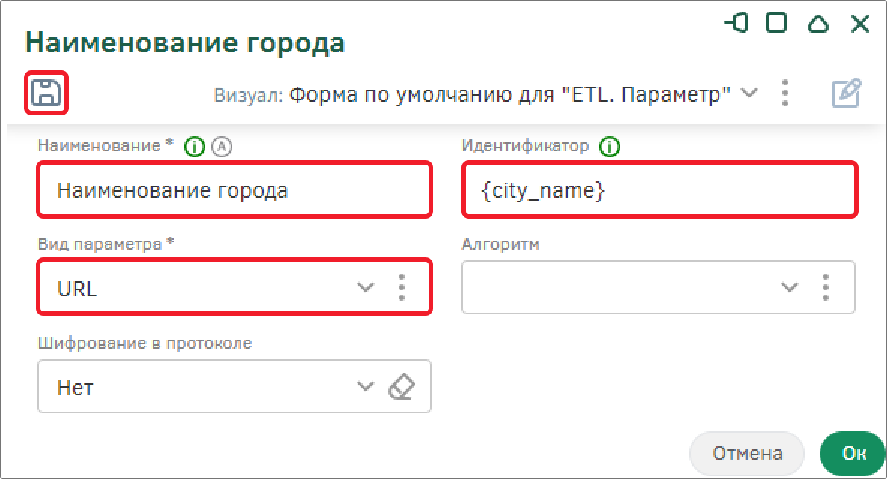
Task: Expand the Алгоритм dropdown
Action: pyautogui.click(x=789, y=287)
